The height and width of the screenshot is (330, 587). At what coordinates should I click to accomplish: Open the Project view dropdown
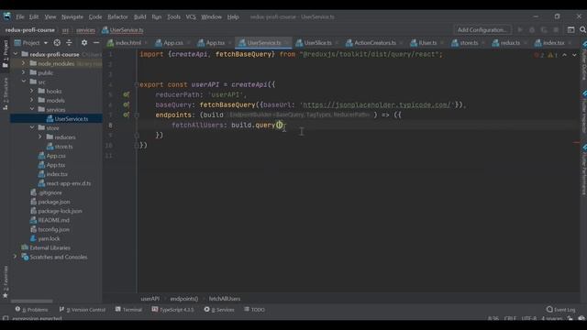coord(30,43)
